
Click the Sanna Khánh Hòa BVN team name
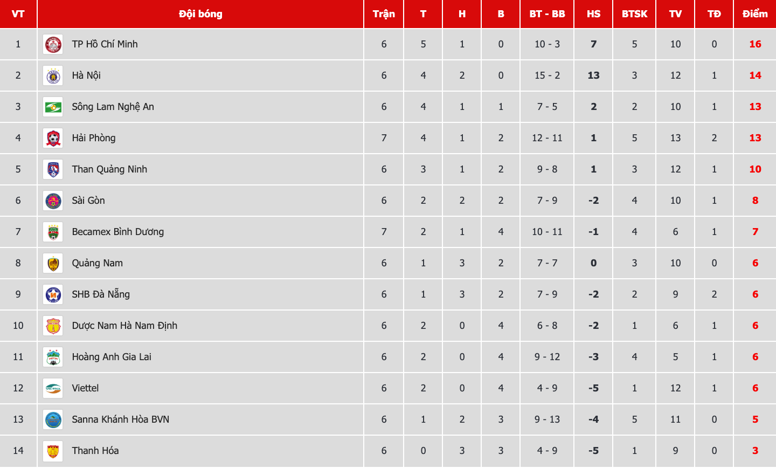tap(121, 419)
